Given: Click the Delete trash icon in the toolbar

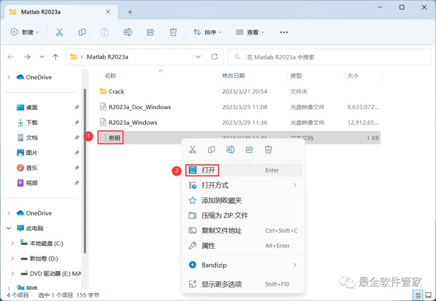Looking at the screenshot, I should pos(173,32).
